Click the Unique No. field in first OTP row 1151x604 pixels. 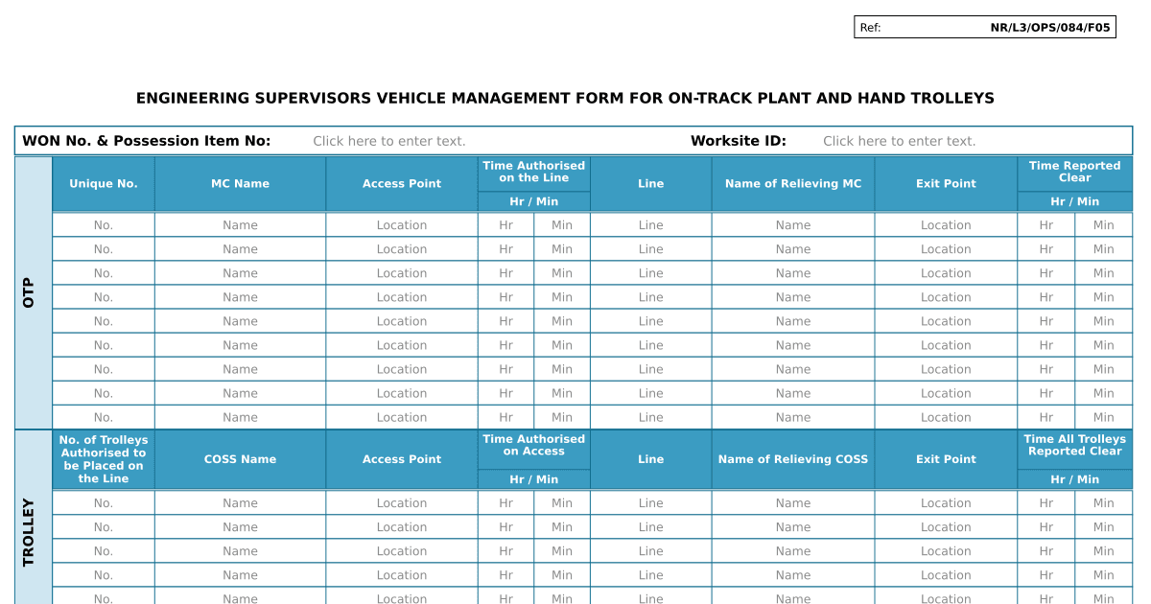point(104,225)
